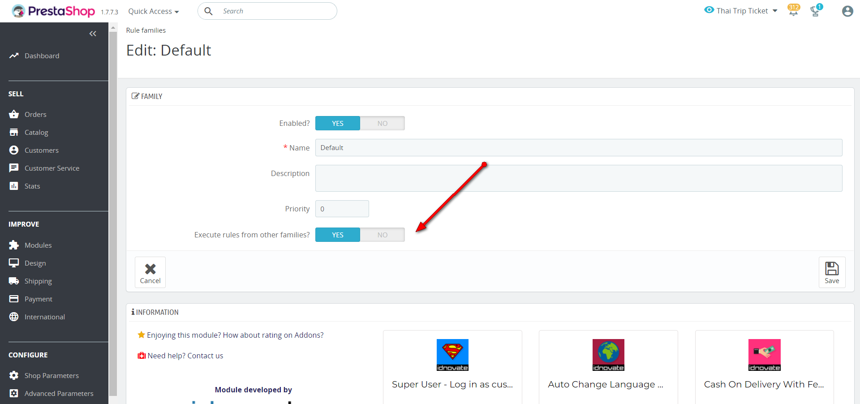Click the Customers person icon
The height and width of the screenshot is (404, 860).
coord(14,150)
